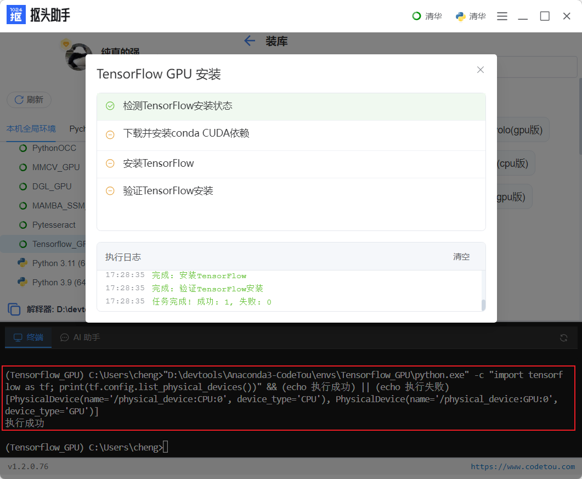This screenshot has width=582, height=479.
Task: Click the pip 清华 Python mirror icon
Action: point(460,16)
